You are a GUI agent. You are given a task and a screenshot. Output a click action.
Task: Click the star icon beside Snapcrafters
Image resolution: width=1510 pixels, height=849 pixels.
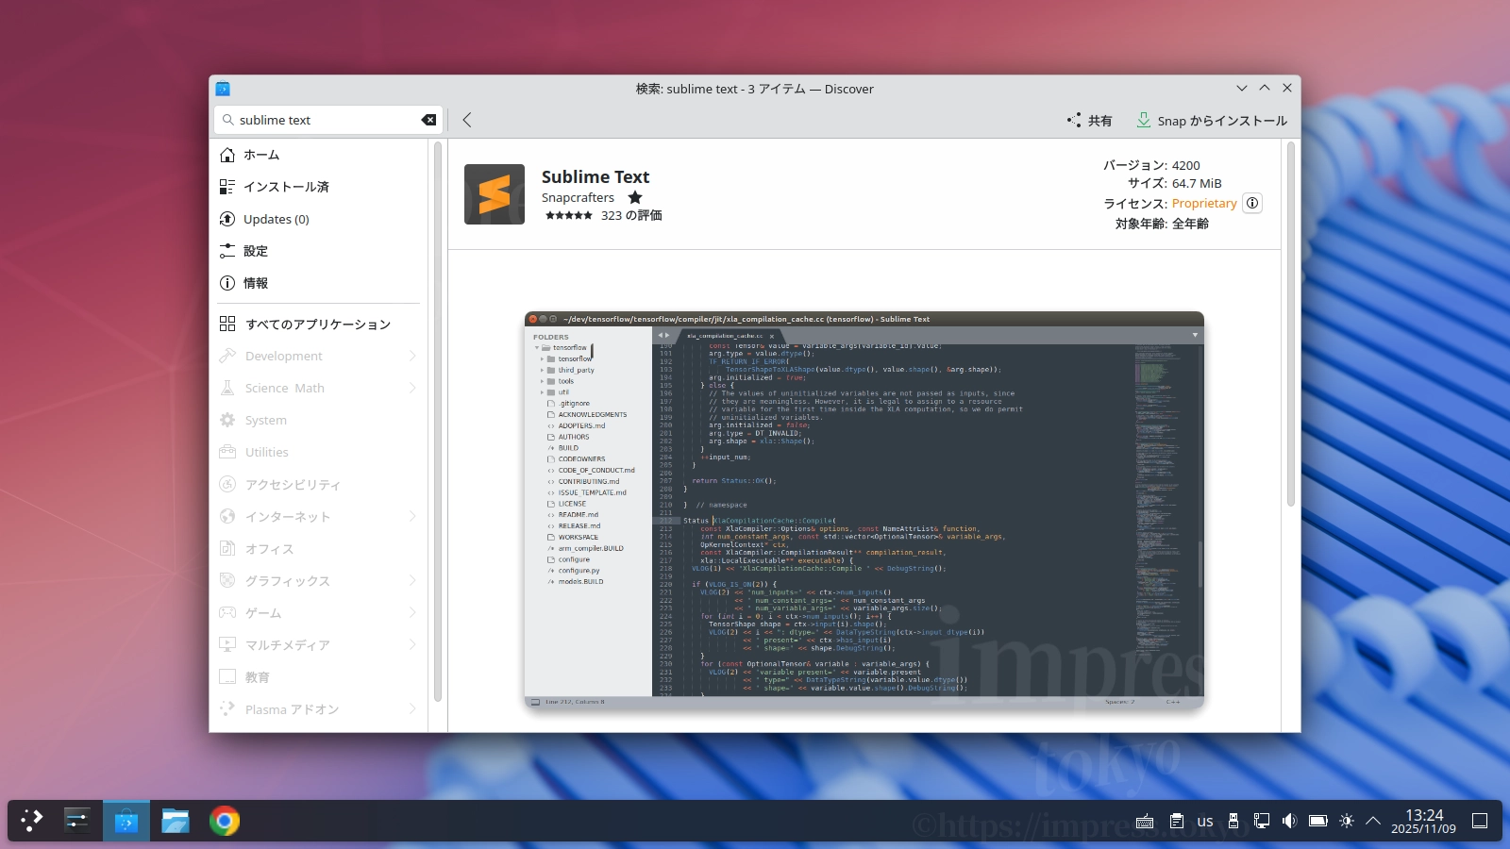(x=635, y=197)
